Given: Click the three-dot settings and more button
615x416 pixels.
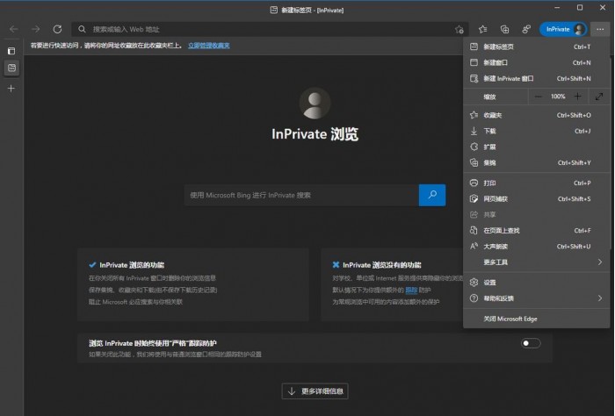Looking at the screenshot, I should pos(598,29).
